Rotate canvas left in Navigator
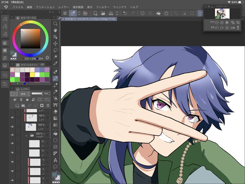The height and width of the screenshot is (184, 245). [x=217, y=28]
